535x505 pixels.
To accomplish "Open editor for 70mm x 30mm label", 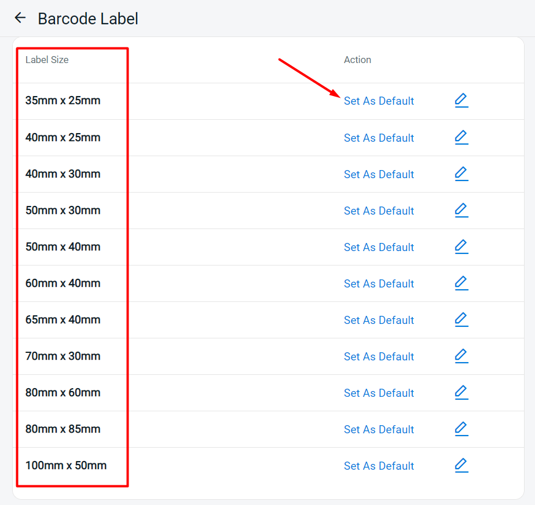I will (x=461, y=356).
